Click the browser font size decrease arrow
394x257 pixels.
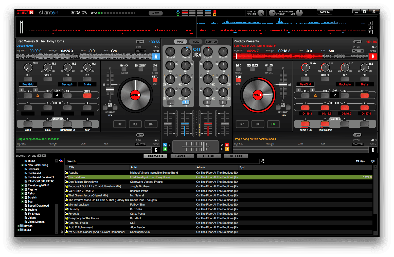tap(39, 156)
